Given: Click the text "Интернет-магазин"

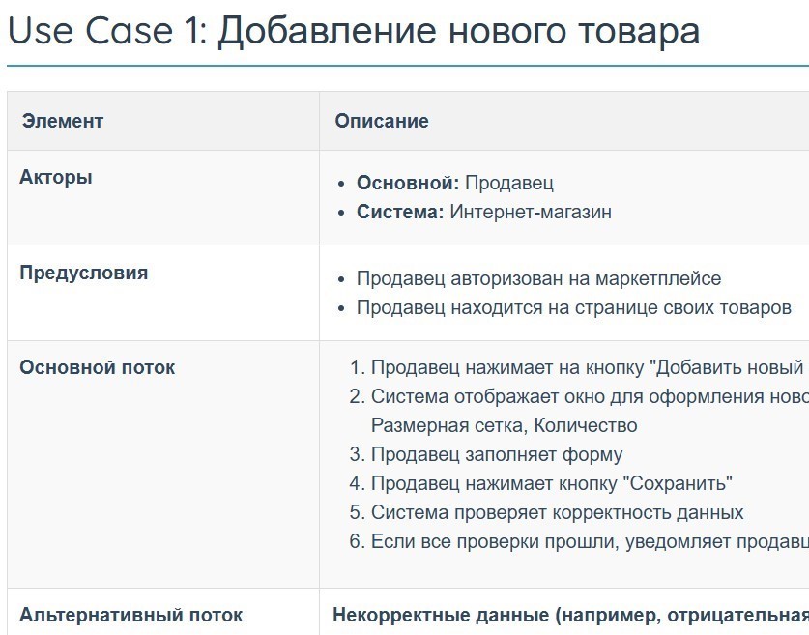Looking at the screenshot, I should click(531, 212).
